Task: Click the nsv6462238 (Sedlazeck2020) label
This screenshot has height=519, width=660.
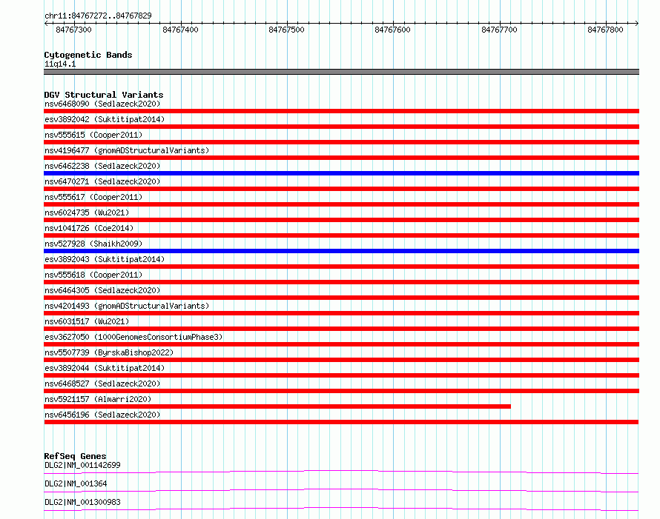Action: [x=102, y=166]
